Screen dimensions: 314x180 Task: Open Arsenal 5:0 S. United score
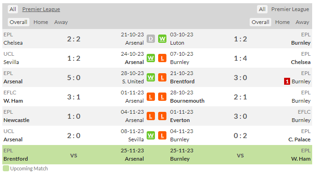pos(74,78)
